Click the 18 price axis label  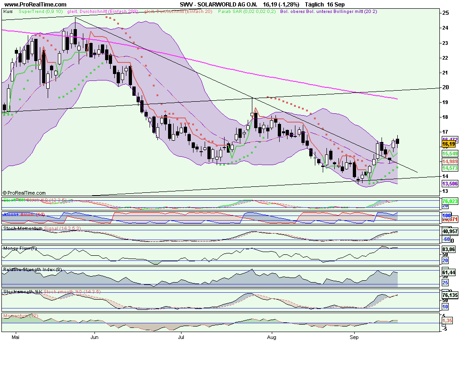coord(445,117)
